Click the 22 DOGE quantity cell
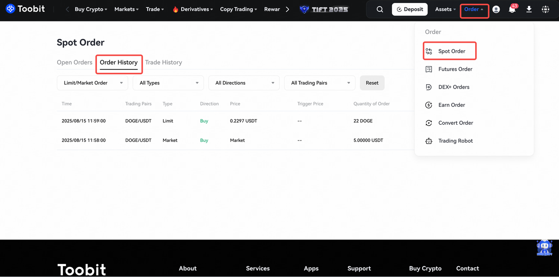 363,121
